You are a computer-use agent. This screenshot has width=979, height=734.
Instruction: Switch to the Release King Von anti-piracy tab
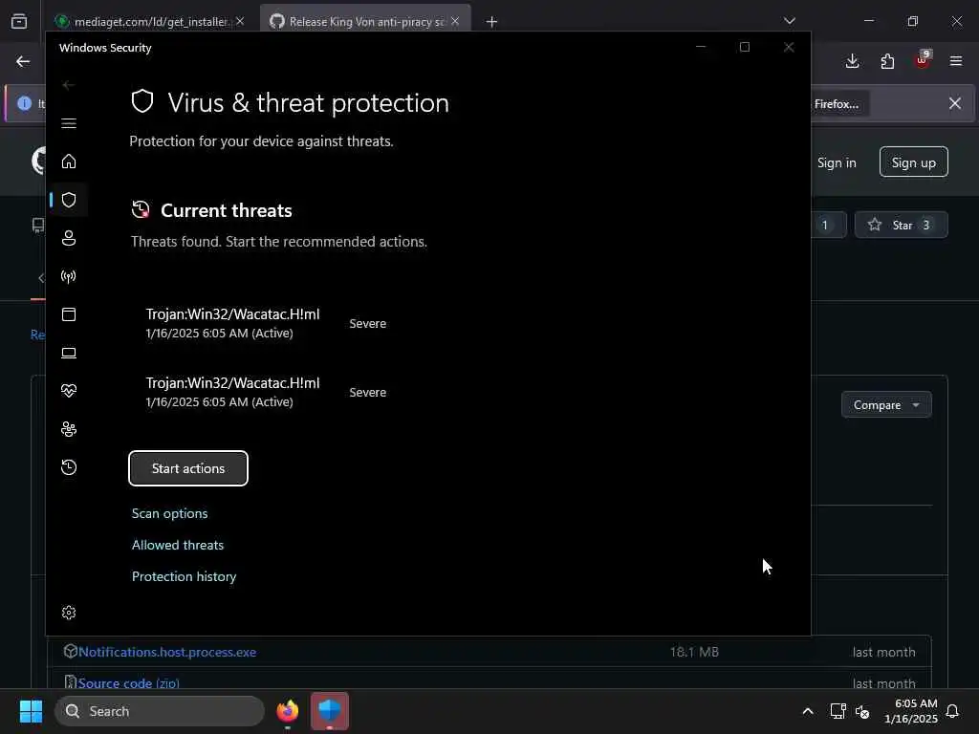tap(365, 21)
